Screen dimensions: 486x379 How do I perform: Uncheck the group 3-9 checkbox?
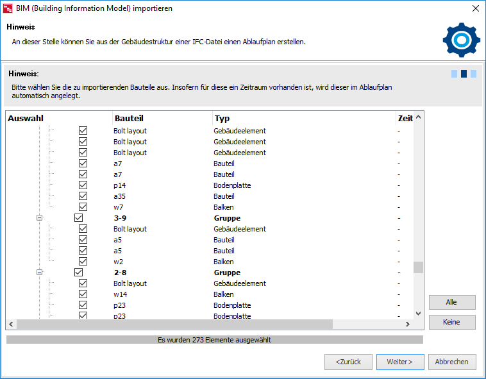pos(79,218)
